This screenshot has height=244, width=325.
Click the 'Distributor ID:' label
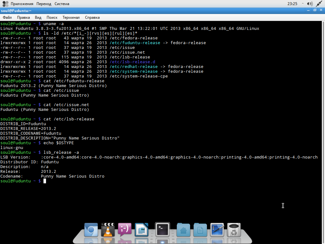(19, 162)
